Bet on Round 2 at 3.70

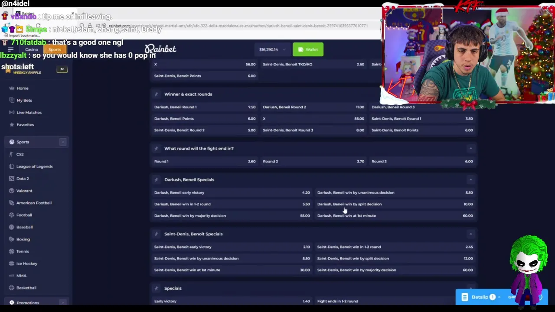313,161
